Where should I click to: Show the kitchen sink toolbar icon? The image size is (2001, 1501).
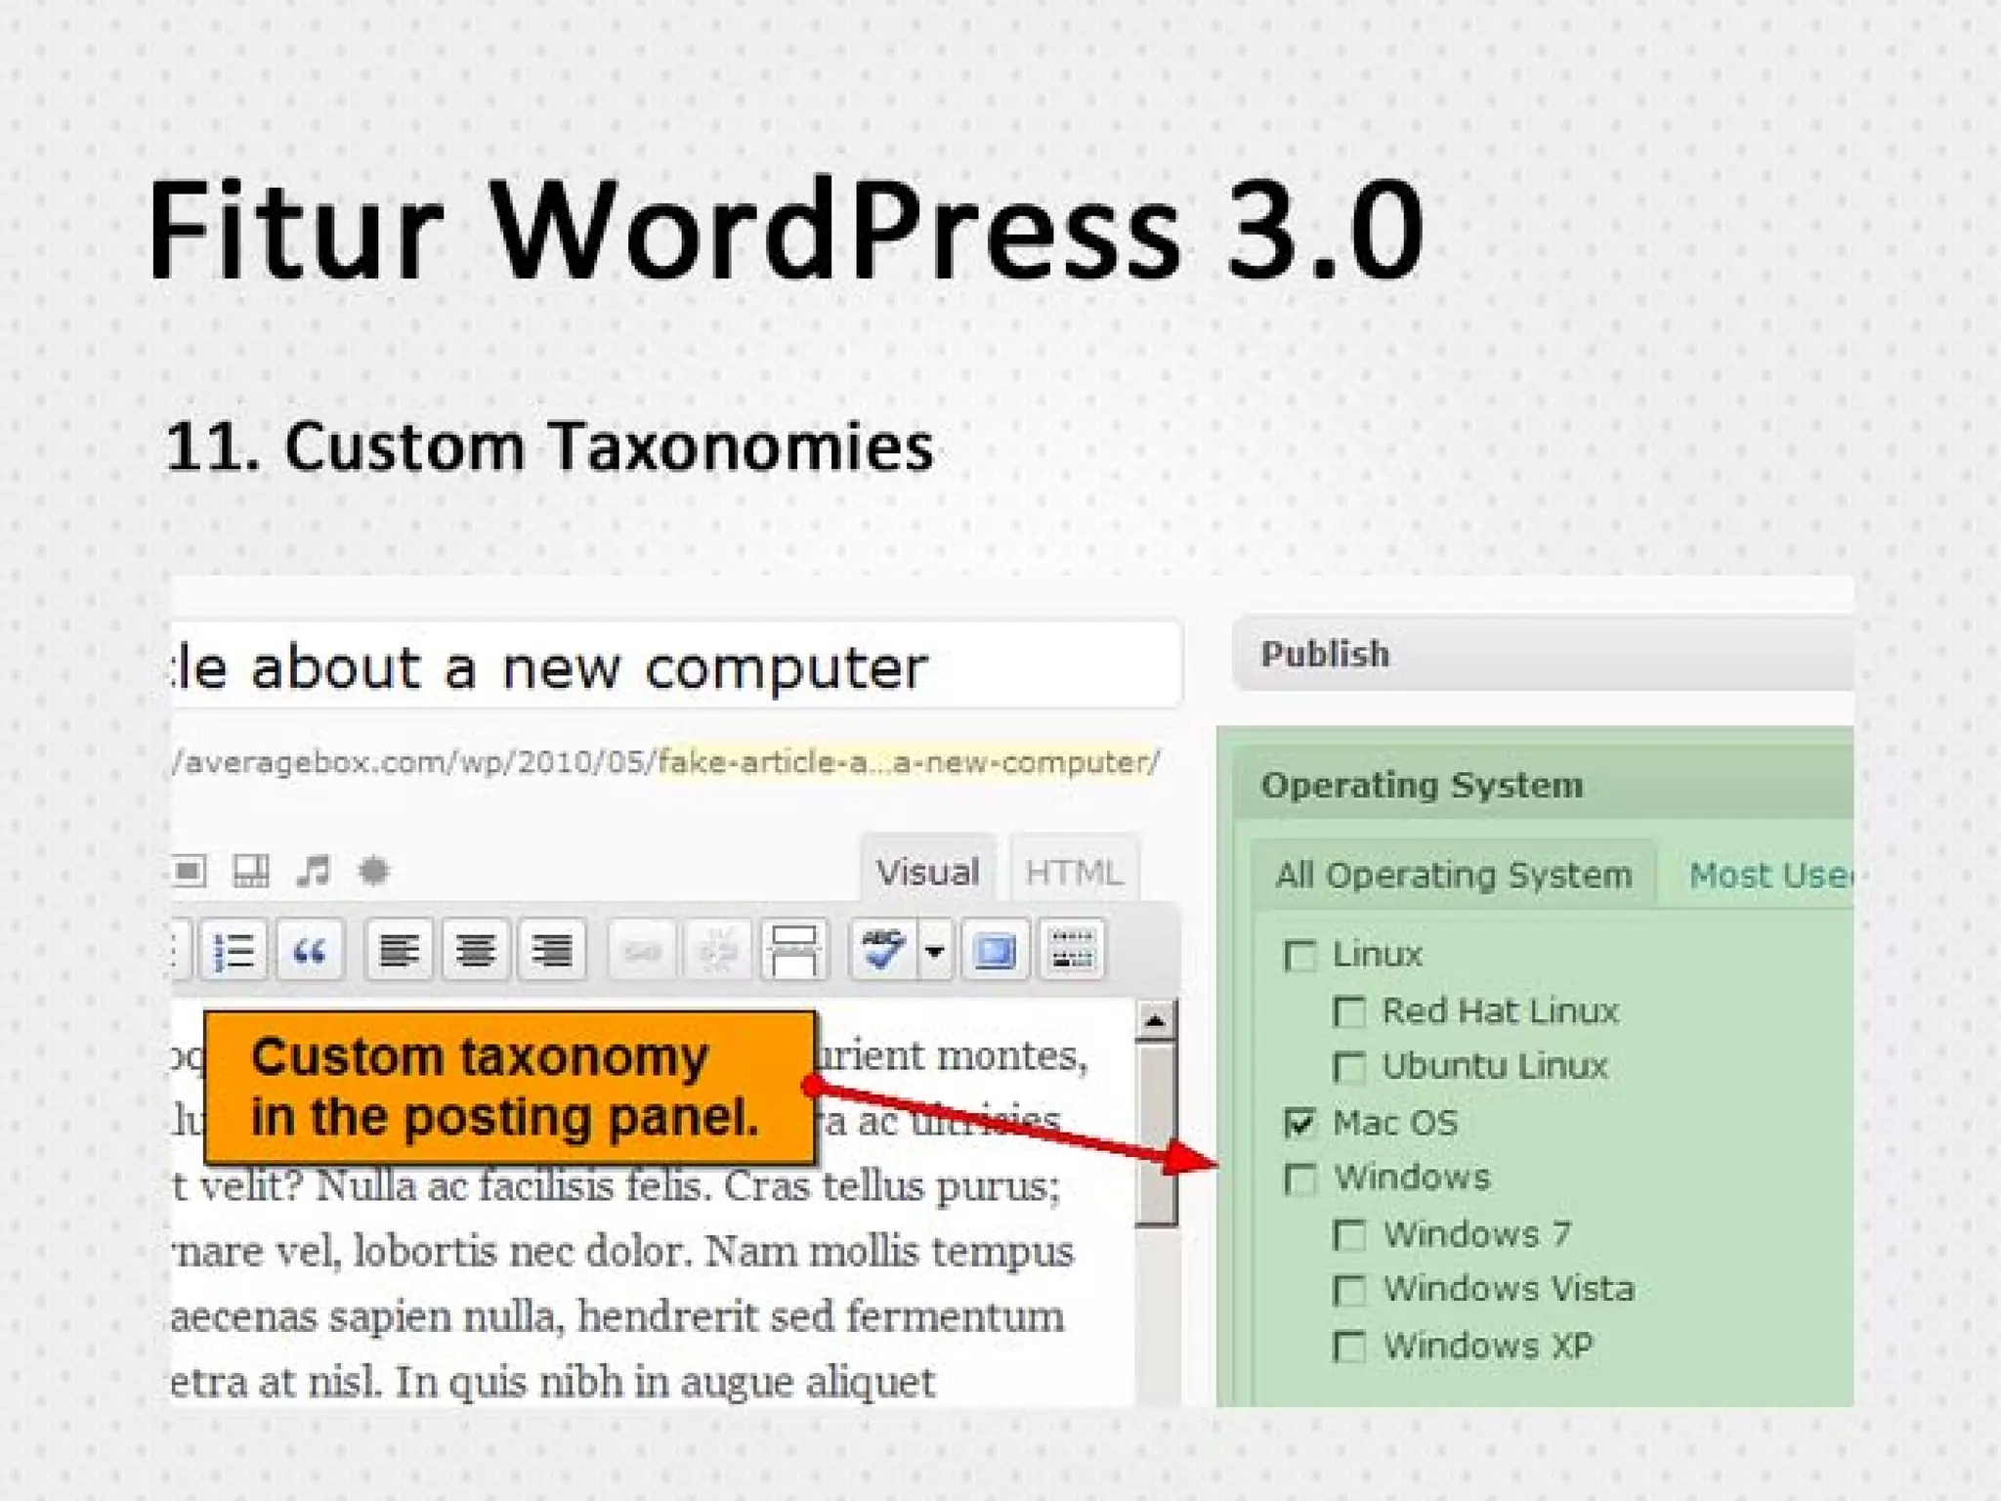coord(1072,950)
